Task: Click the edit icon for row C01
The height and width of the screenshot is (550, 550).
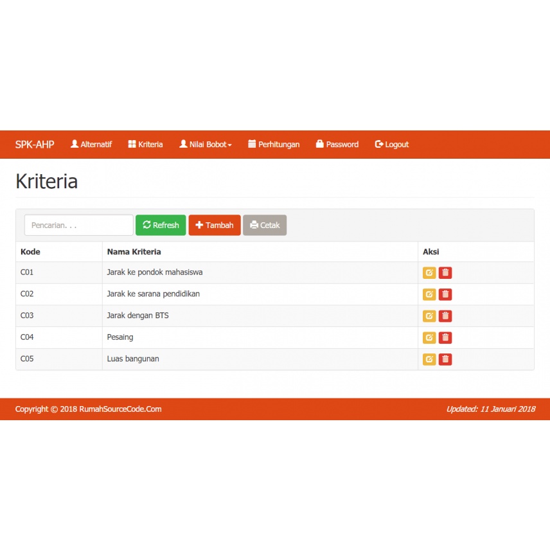Action: [429, 273]
